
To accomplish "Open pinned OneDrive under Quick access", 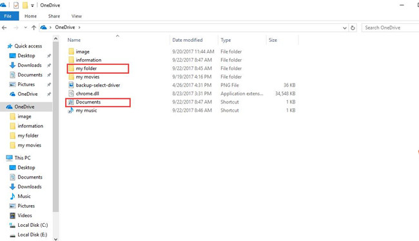I will tap(28, 94).
